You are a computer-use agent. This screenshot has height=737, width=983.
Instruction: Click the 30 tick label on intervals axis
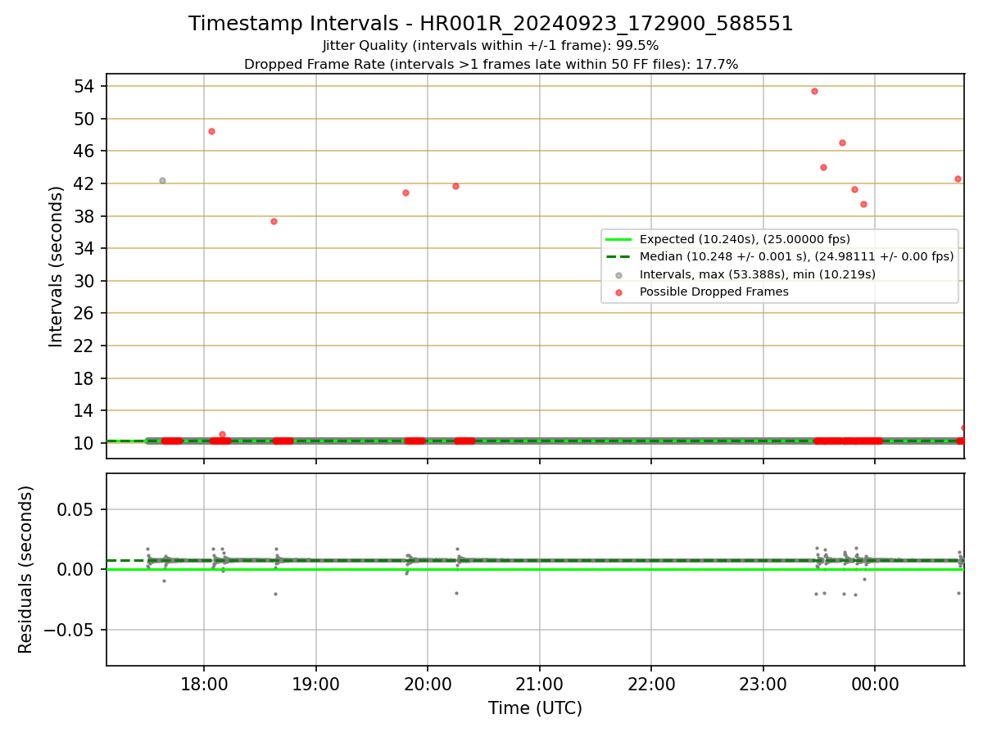click(x=86, y=281)
